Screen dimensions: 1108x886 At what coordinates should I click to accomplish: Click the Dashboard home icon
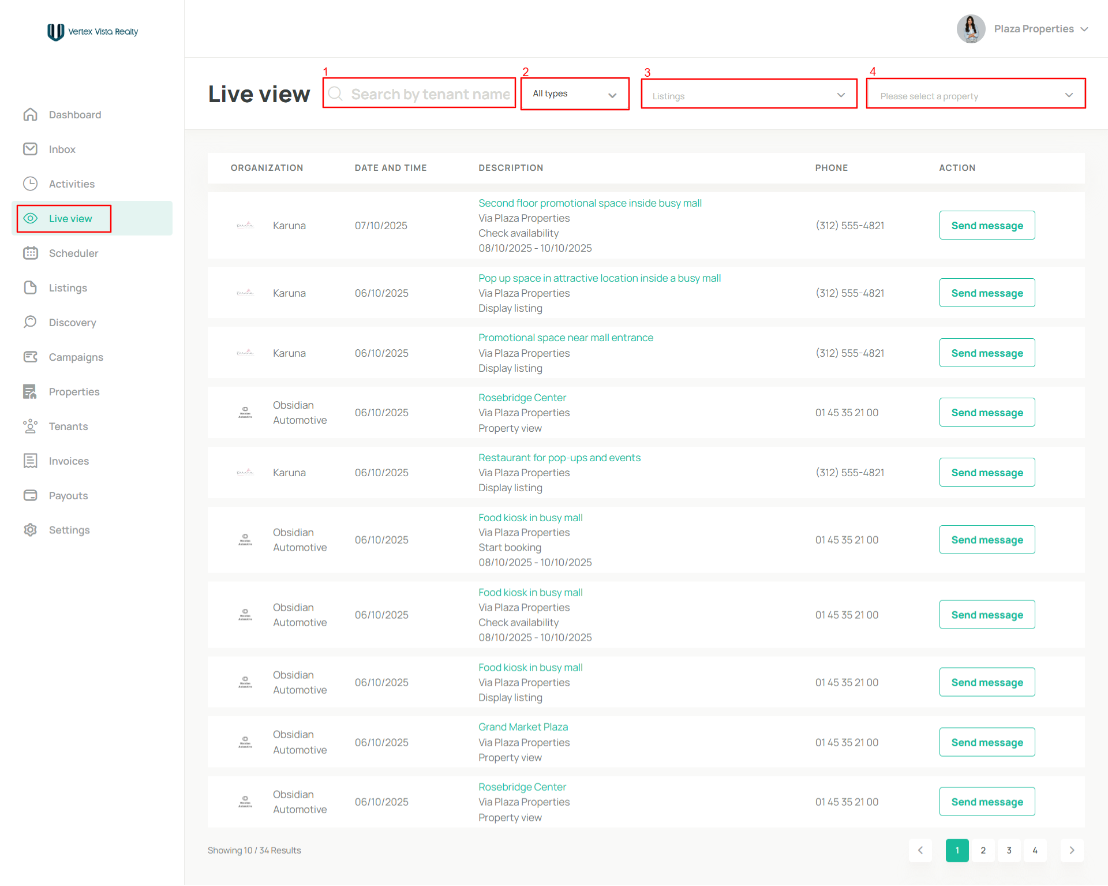point(31,115)
